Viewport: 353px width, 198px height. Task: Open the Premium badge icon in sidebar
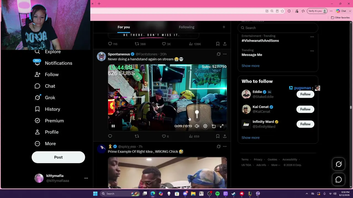(37, 121)
